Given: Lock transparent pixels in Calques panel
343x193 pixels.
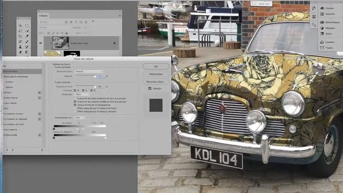Looking at the screenshot, I should click(x=49, y=33).
